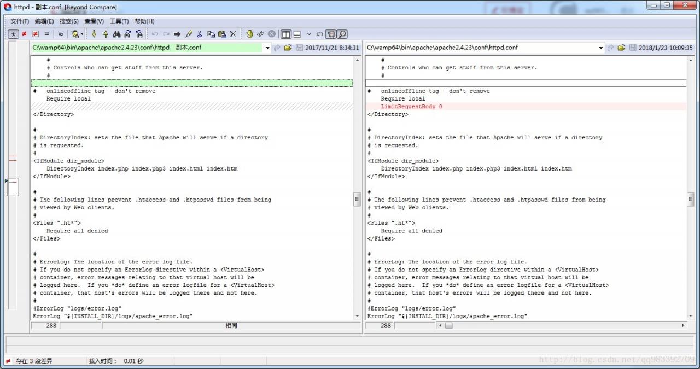
Task: Click the Find Next binoculars icon
Action: tap(128, 34)
